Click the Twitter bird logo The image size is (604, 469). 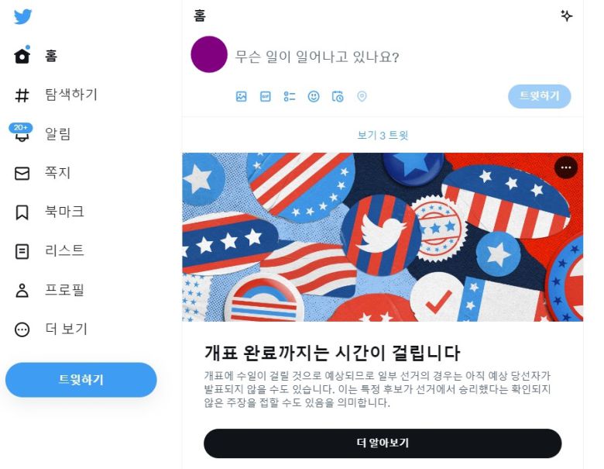coord(22,16)
